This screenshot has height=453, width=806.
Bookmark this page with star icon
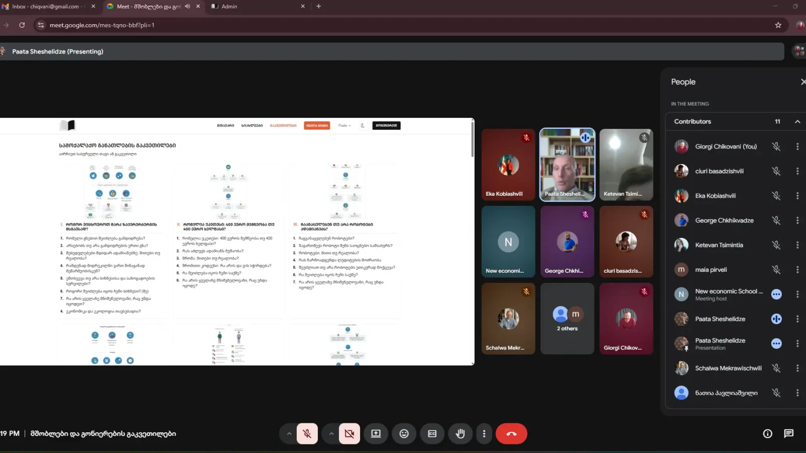778,25
